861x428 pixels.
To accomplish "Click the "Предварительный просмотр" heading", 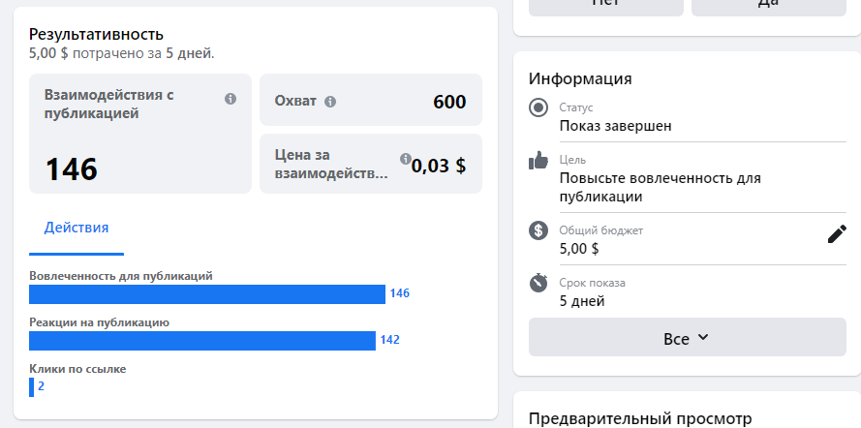I will (640, 418).
